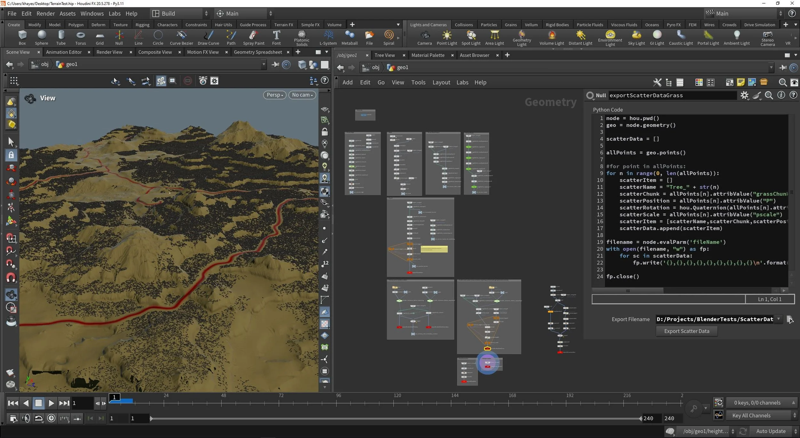800x438 pixels.
Task: Toggle the viewport display options lightbulb
Action: pyautogui.click(x=324, y=166)
